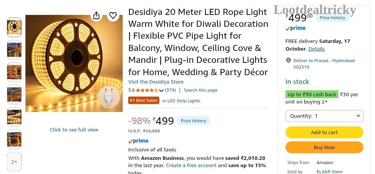Click the Buy Now button
This screenshot has height=174, width=375.
(324, 147)
